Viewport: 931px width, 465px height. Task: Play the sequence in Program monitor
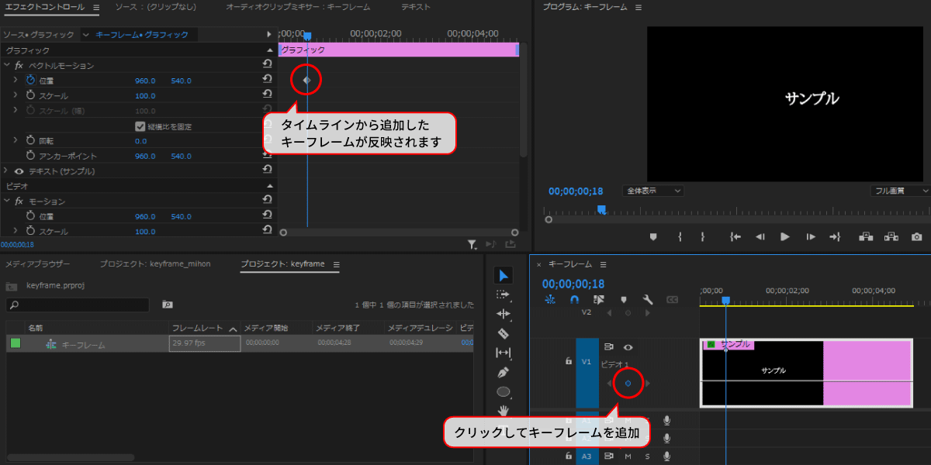[784, 236]
